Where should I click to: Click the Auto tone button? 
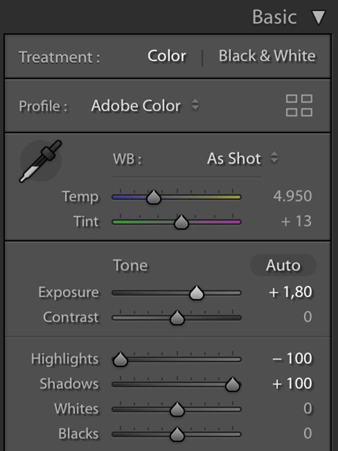coord(283,265)
